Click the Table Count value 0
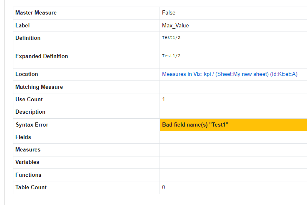 pos(163,188)
